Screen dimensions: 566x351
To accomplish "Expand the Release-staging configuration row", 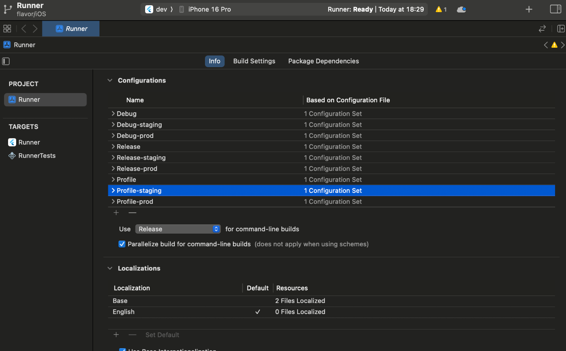I will point(113,157).
